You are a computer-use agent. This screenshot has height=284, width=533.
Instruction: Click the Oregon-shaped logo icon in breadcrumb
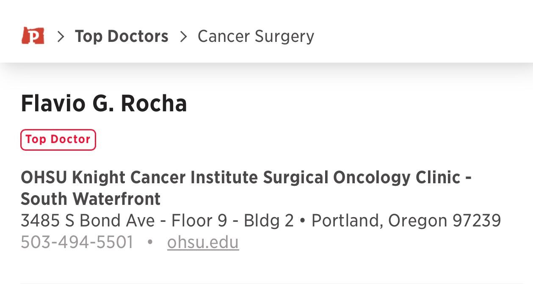pyautogui.click(x=33, y=36)
